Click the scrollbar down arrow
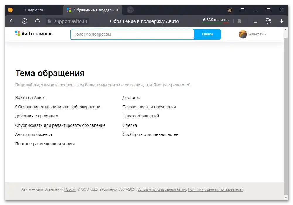The width and height of the screenshot is (293, 205). pos(286,198)
